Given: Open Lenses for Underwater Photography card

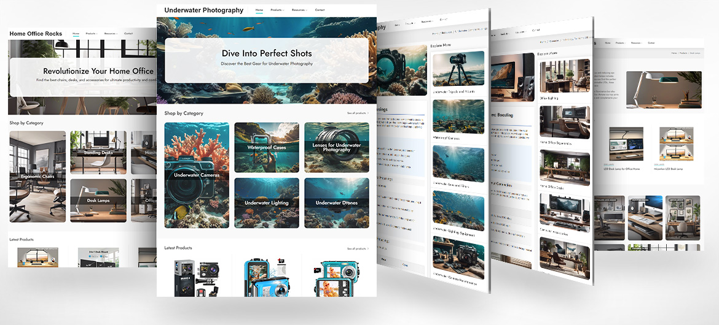Looking at the screenshot, I should (337, 147).
